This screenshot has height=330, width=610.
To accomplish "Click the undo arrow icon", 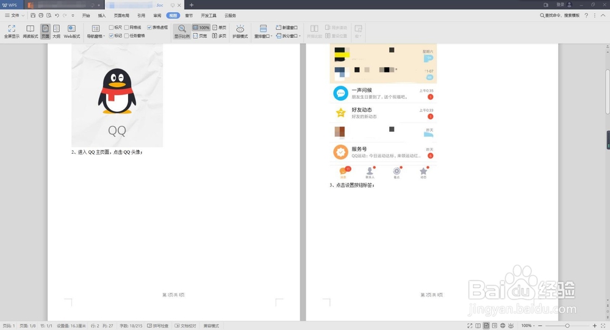I will coord(57,15).
